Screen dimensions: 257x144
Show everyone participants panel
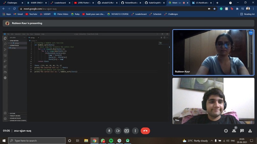[x=234, y=131]
